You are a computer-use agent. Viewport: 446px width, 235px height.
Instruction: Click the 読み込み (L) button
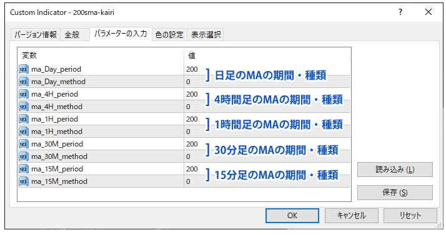(395, 170)
